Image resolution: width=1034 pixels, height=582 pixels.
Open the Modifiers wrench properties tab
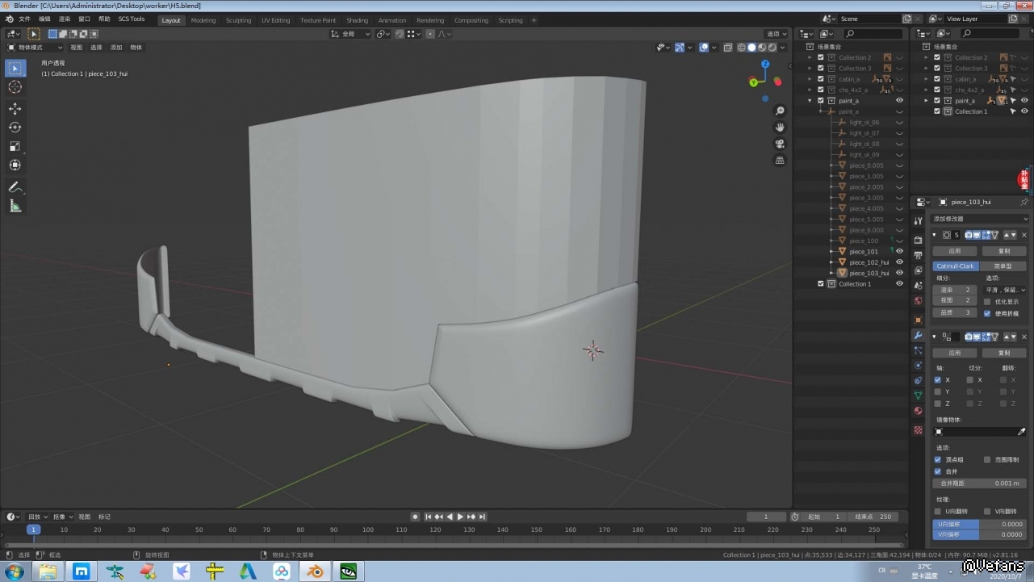[918, 335]
